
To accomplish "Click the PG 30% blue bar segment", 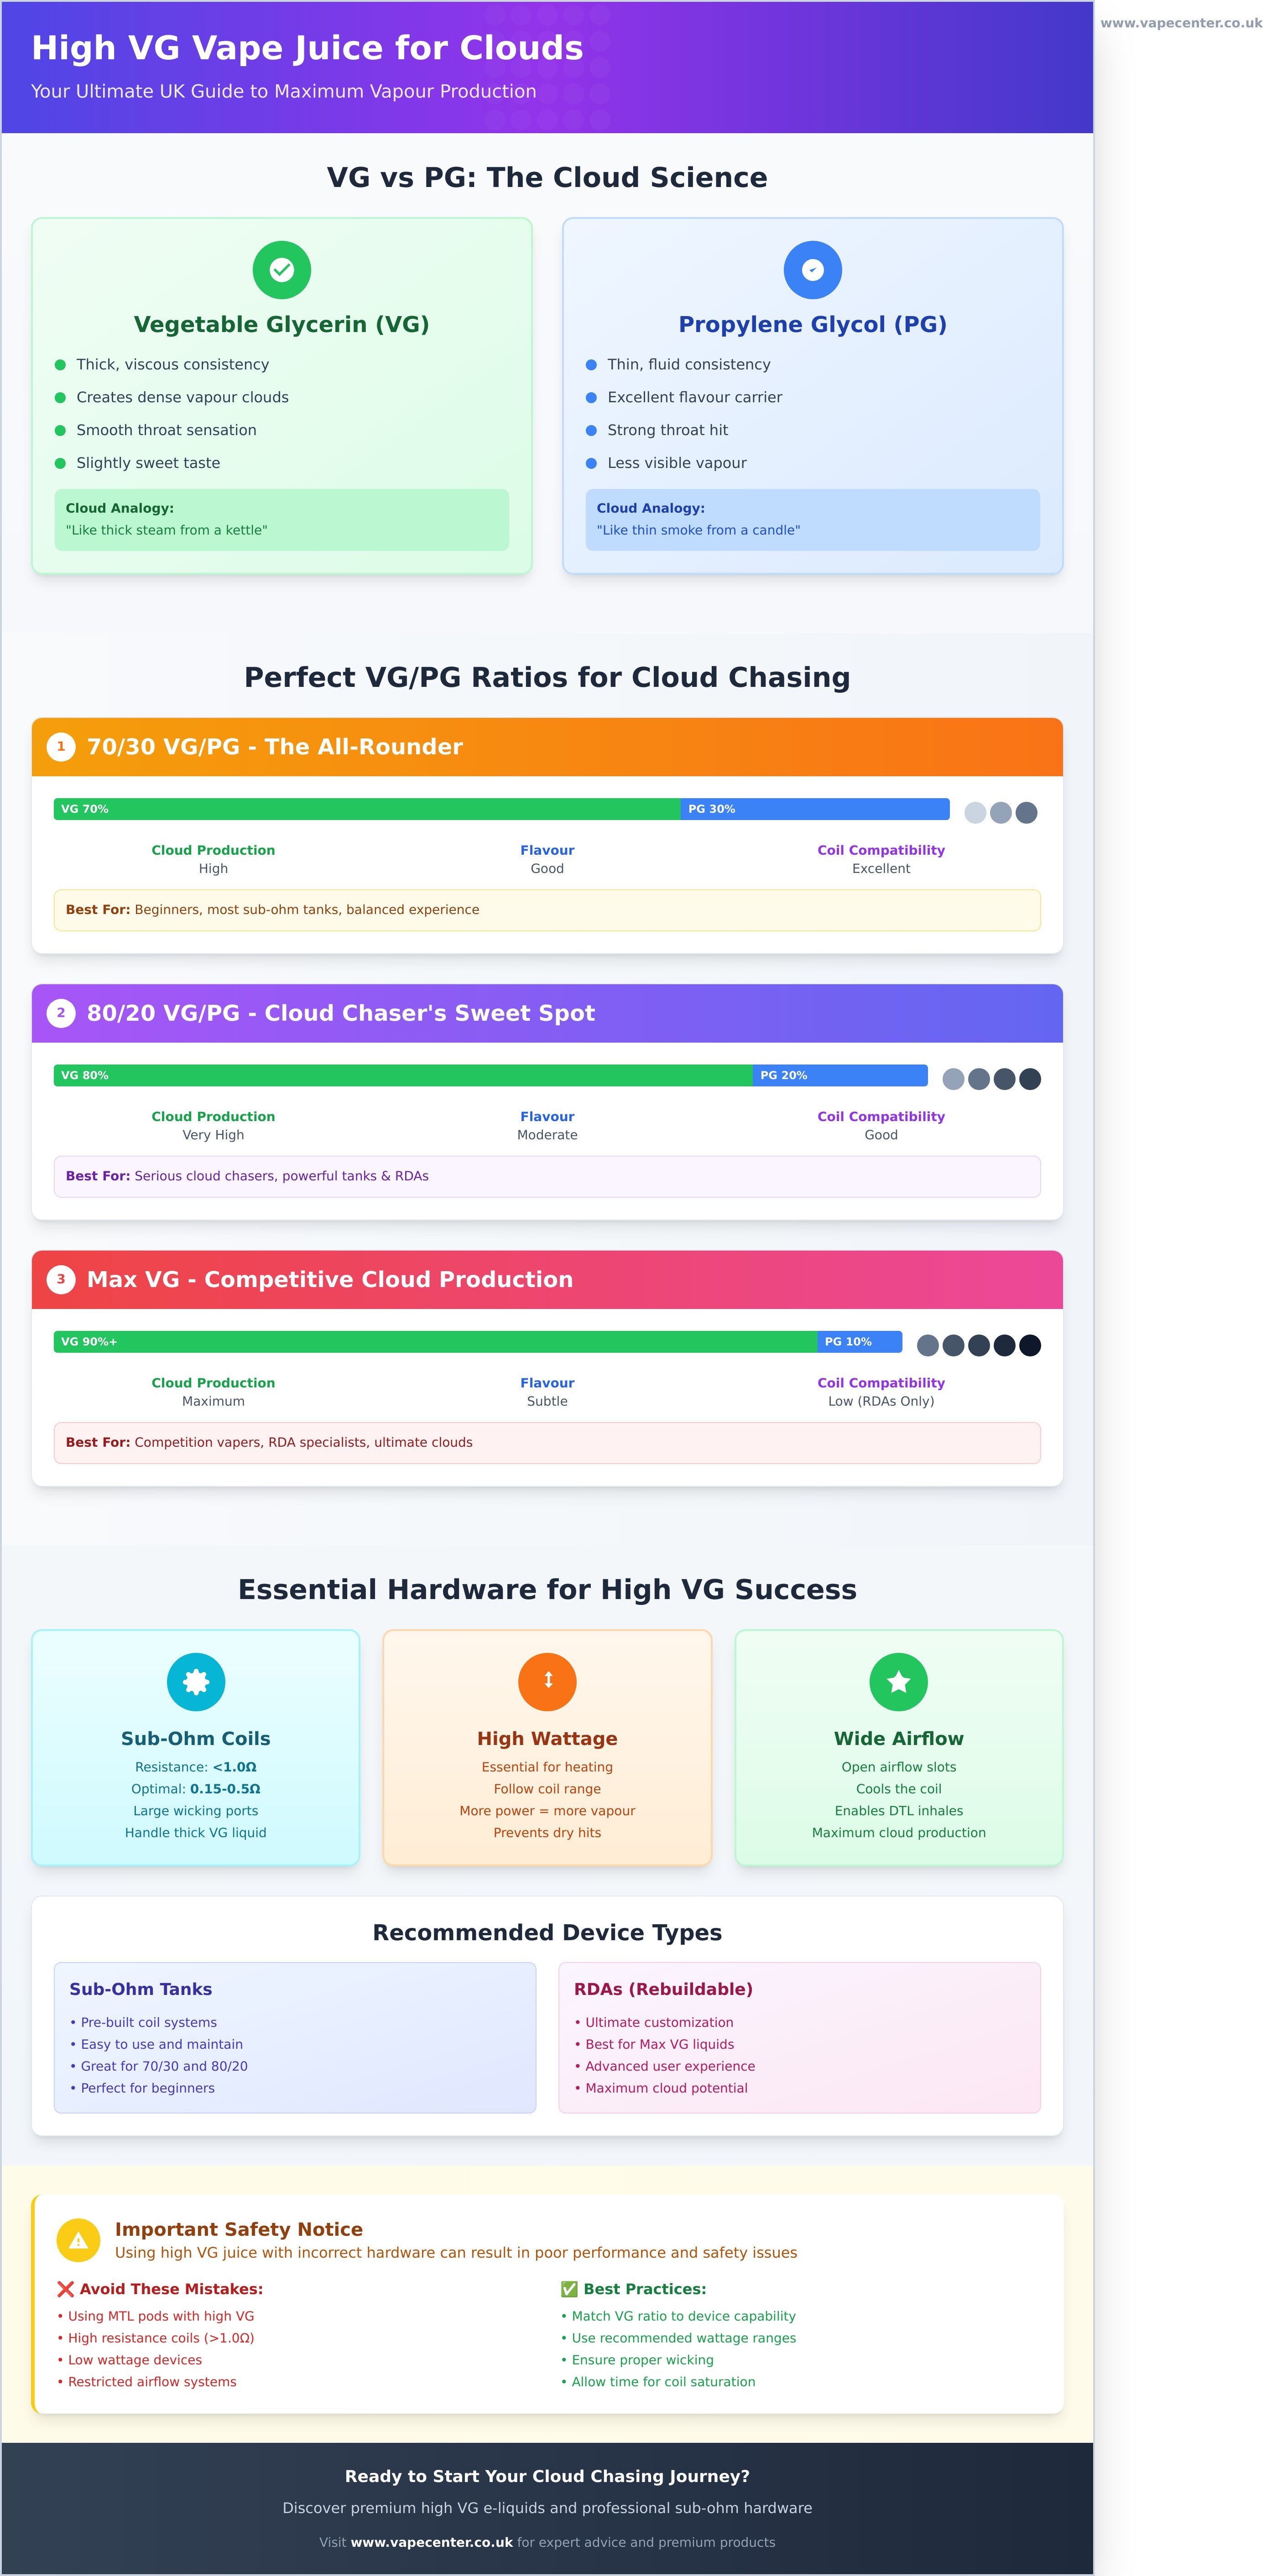I will [815, 809].
